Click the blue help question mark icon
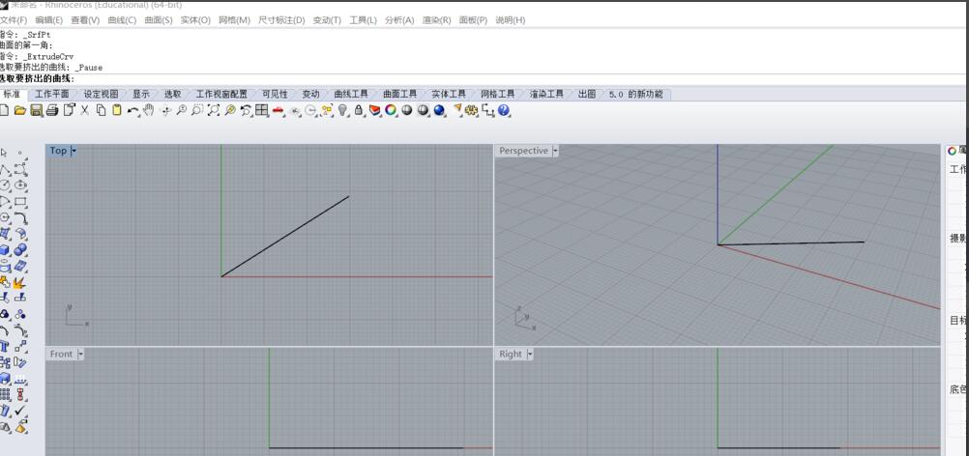Screen dimensions: 969x456 point(504,110)
